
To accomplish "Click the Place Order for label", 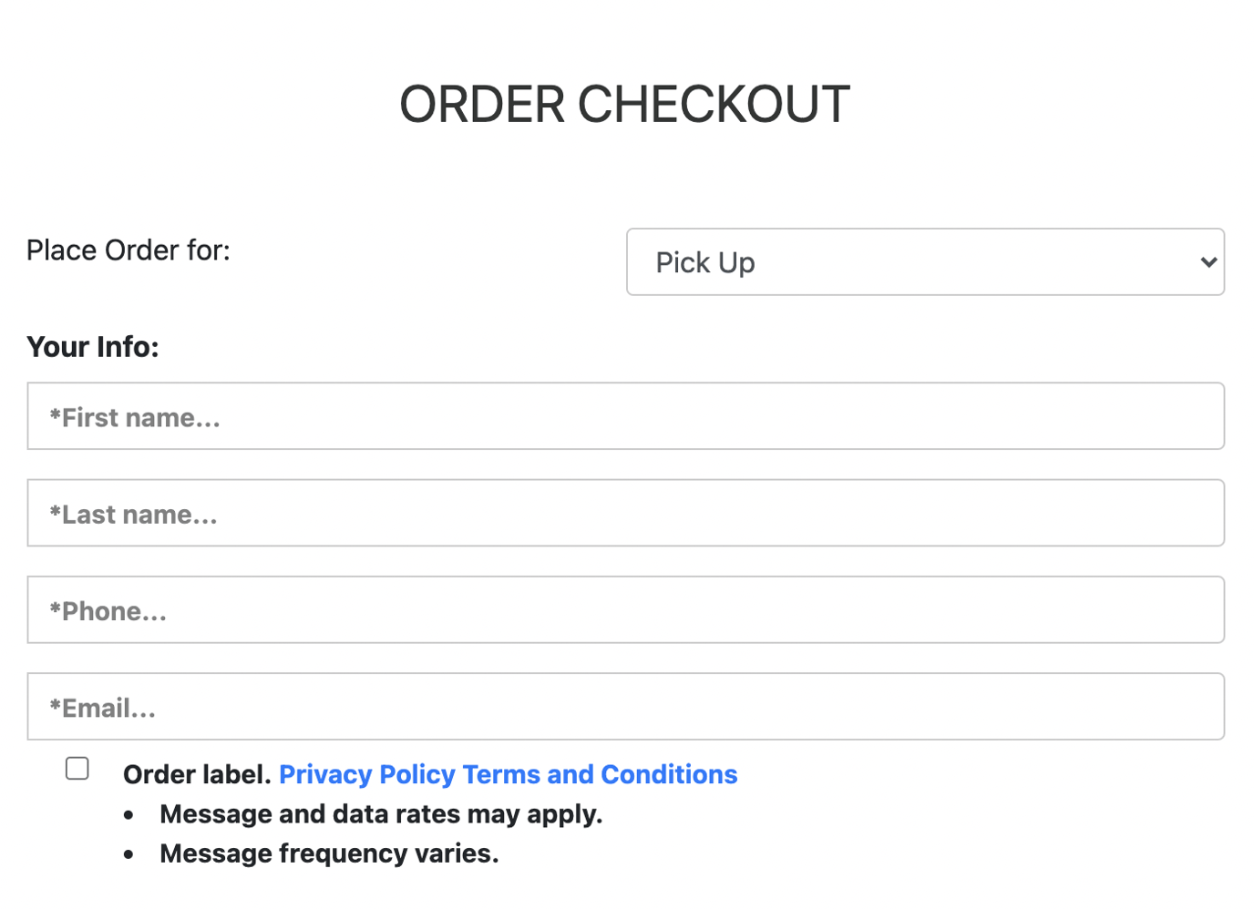I will click(128, 250).
